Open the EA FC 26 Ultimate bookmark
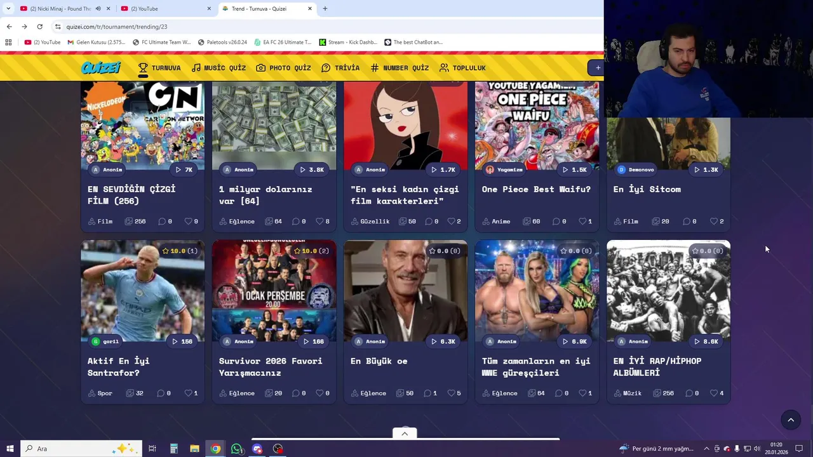 point(283,43)
